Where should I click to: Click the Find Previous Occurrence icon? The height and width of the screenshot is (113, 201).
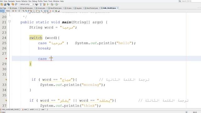point(26,11)
